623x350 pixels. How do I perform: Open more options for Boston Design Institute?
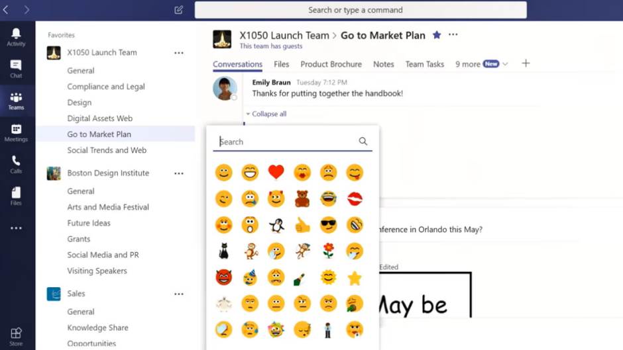[x=178, y=173]
